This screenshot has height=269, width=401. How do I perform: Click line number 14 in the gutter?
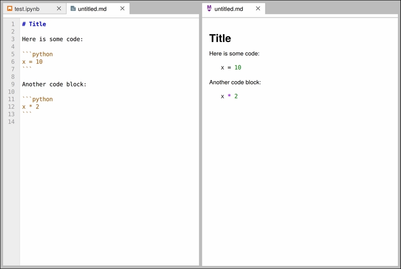(x=11, y=122)
